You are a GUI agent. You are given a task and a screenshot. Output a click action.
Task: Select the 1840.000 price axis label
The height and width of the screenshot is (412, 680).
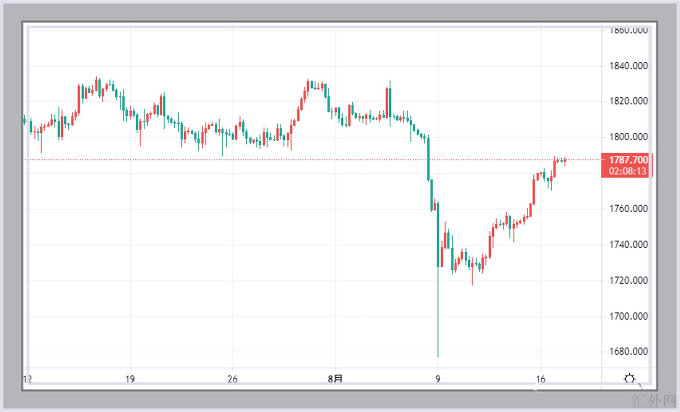[x=628, y=66]
